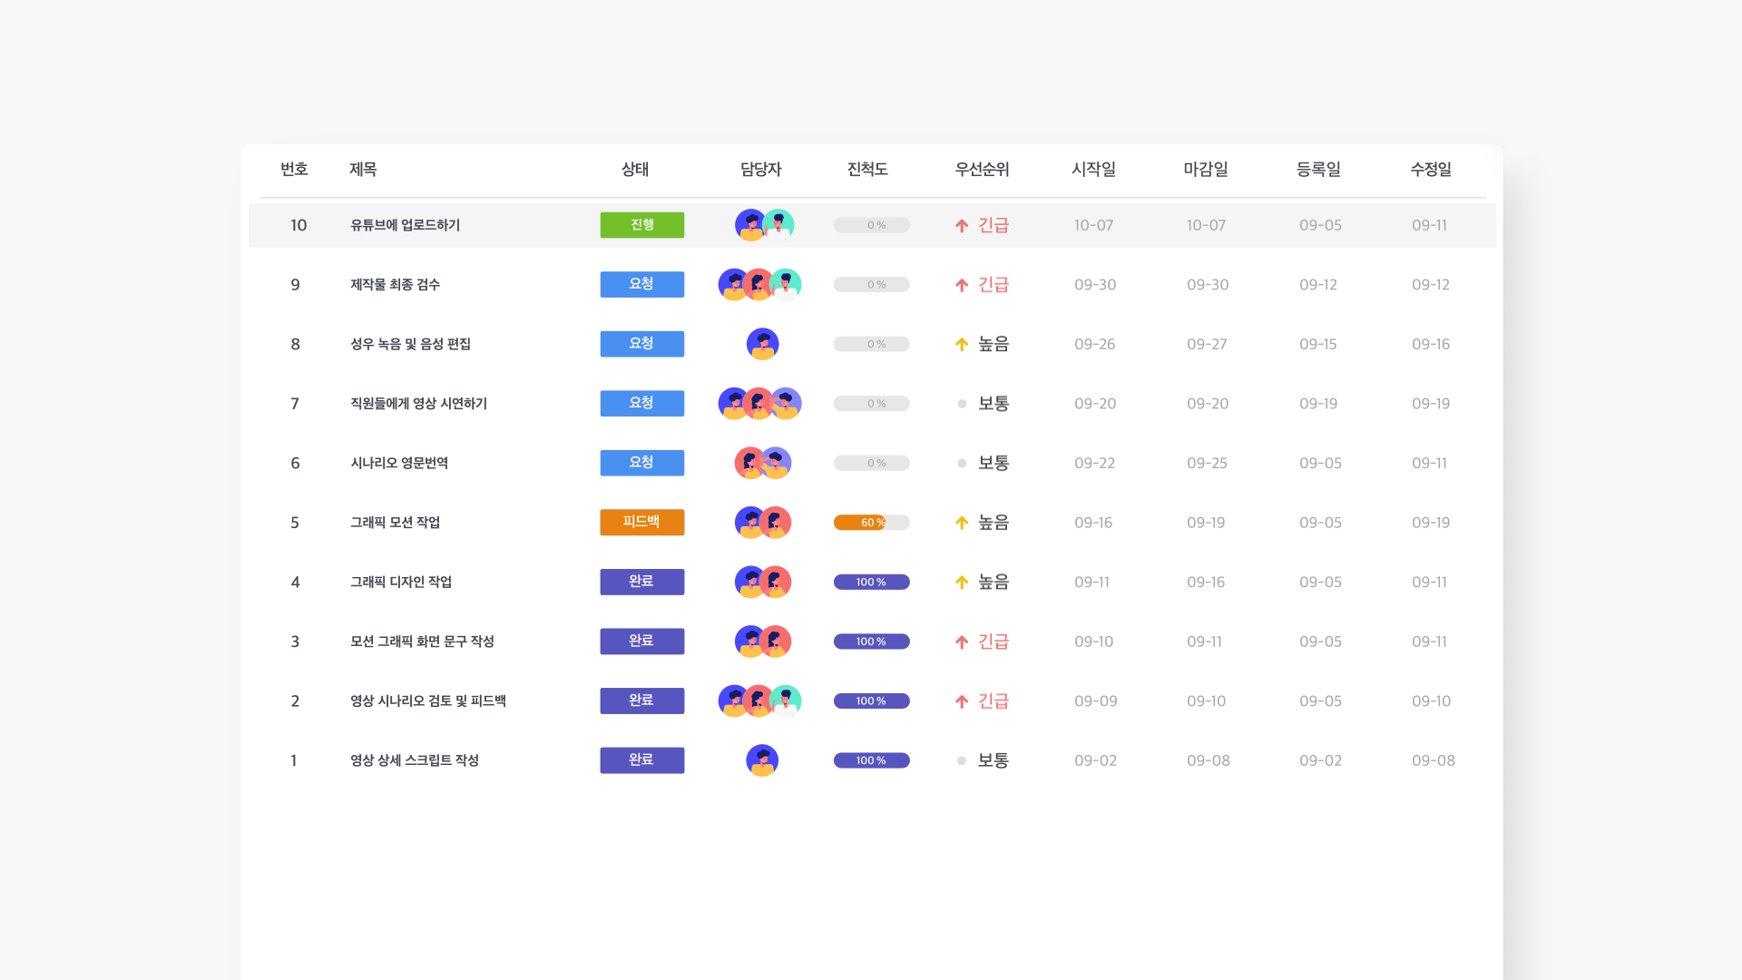Click the single assignee avatar for task 1
This screenshot has height=980, width=1742.
[x=762, y=760]
